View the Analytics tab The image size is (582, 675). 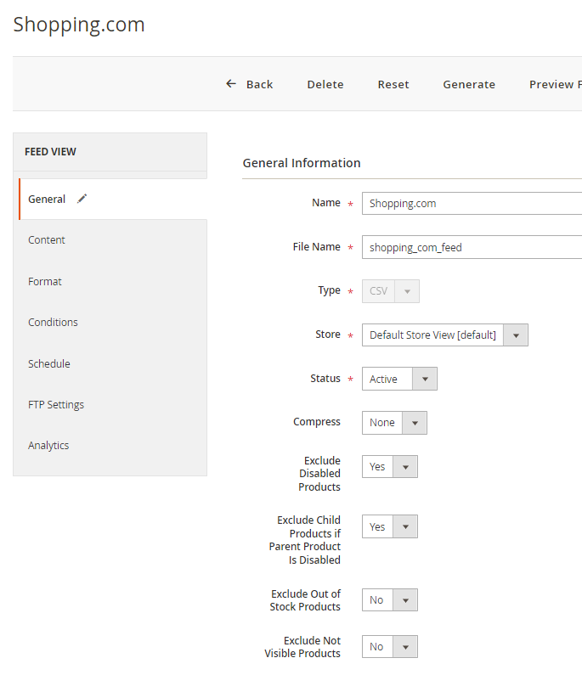(x=48, y=446)
